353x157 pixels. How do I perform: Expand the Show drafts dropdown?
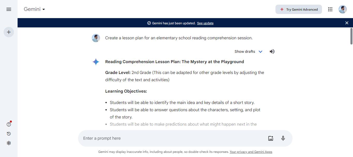pyautogui.click(x=244, y=51)
